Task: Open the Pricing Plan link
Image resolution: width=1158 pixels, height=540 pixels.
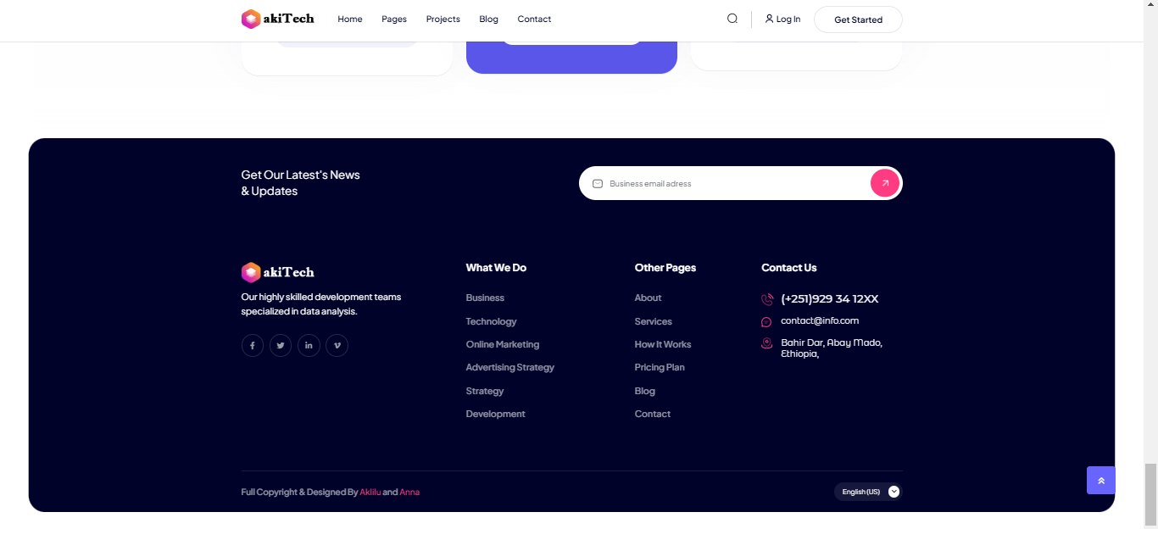Action: [660, 367]
